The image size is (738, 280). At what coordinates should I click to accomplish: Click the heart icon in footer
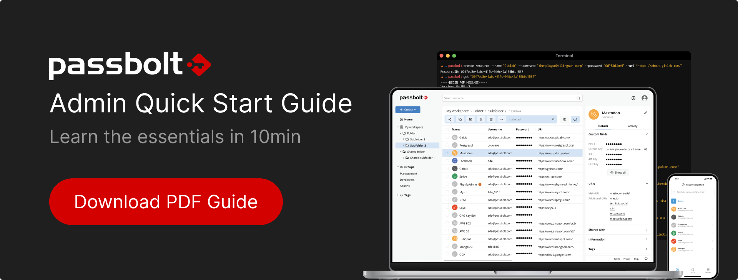tap(646, 259)
